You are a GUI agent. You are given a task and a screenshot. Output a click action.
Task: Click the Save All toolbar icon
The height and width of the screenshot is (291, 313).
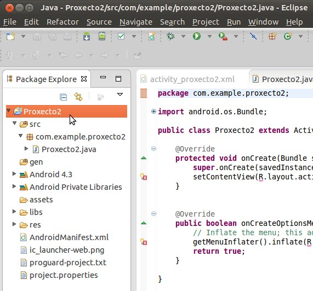click(x=53, y=37)
